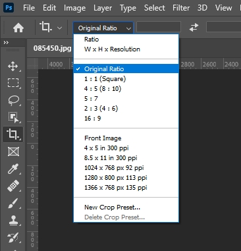Open the File menu
The image size is (241, 251).
[29, 8]
